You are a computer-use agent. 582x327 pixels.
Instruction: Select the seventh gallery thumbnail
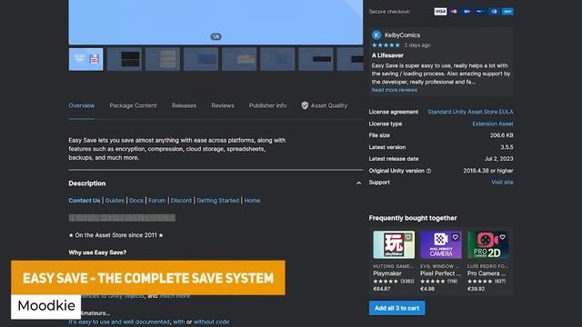[x=316, y=59]
